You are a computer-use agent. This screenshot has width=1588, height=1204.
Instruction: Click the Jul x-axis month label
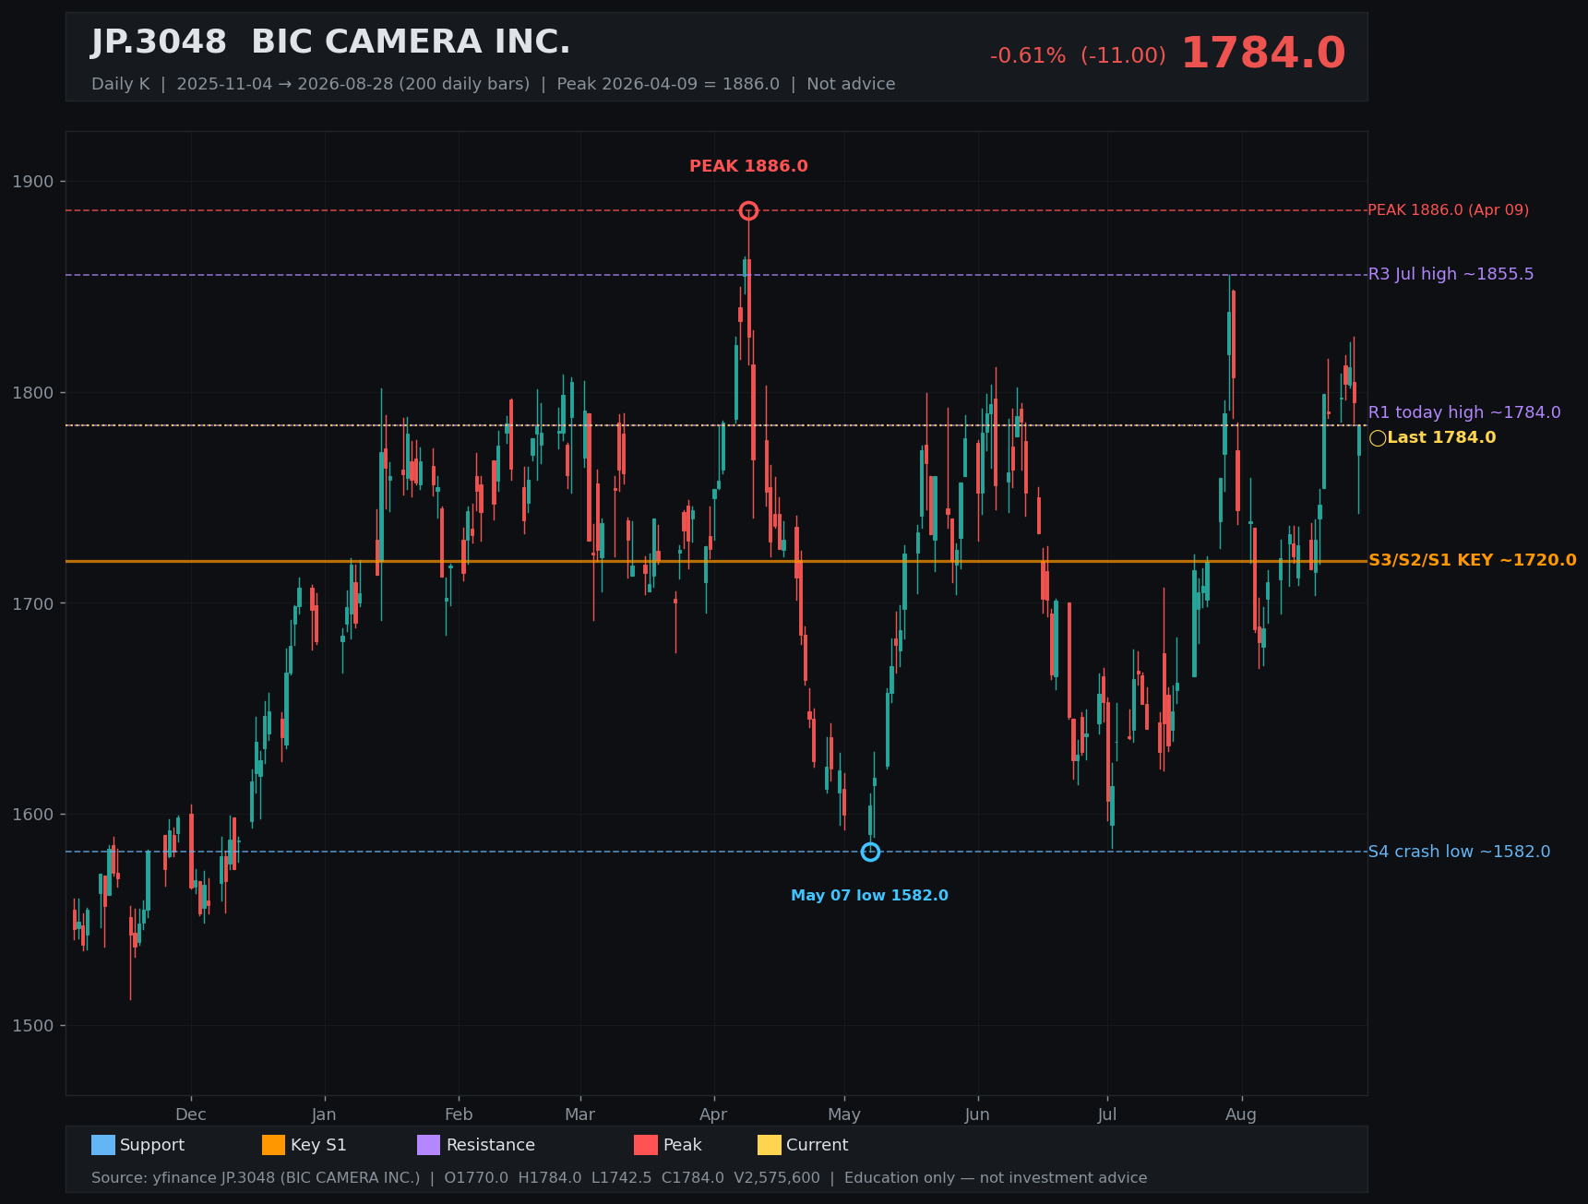[x=1107, y=1115]
